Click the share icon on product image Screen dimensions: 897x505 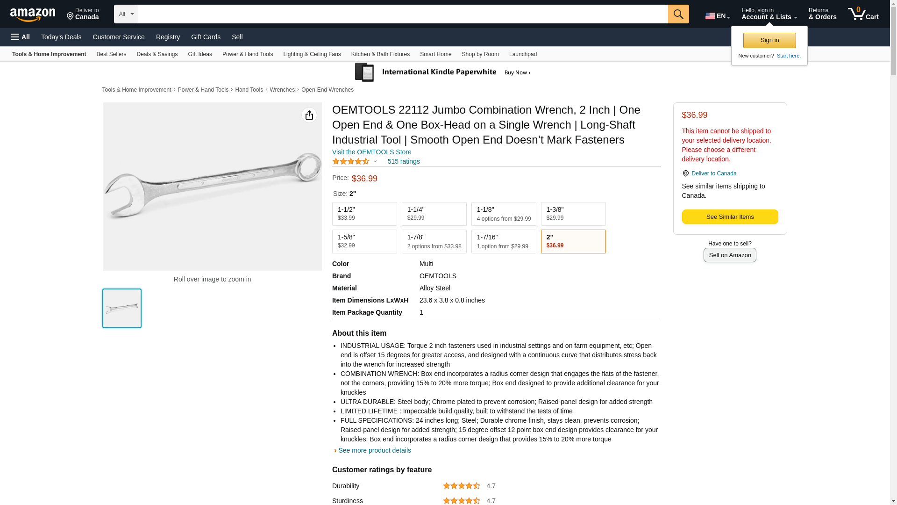pyautogui.click(x=309, y=115)
